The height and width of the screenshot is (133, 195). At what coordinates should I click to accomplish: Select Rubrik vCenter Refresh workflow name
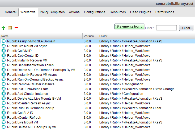pos(24,118)
